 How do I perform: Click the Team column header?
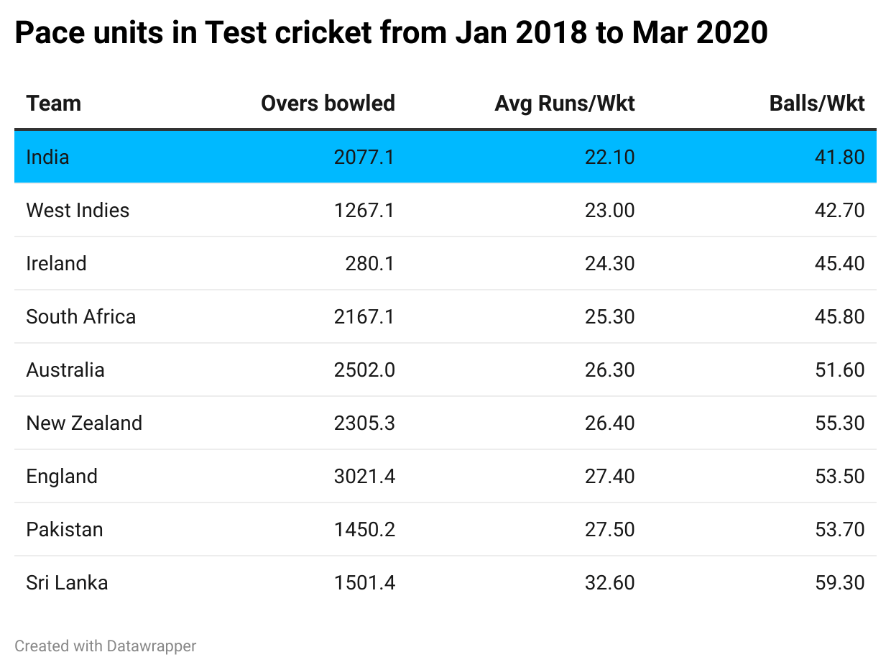point(54,104)
